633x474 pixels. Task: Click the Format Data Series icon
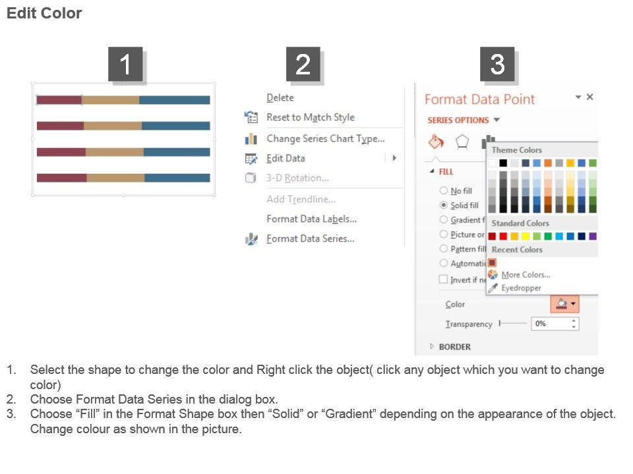(251, 239)
